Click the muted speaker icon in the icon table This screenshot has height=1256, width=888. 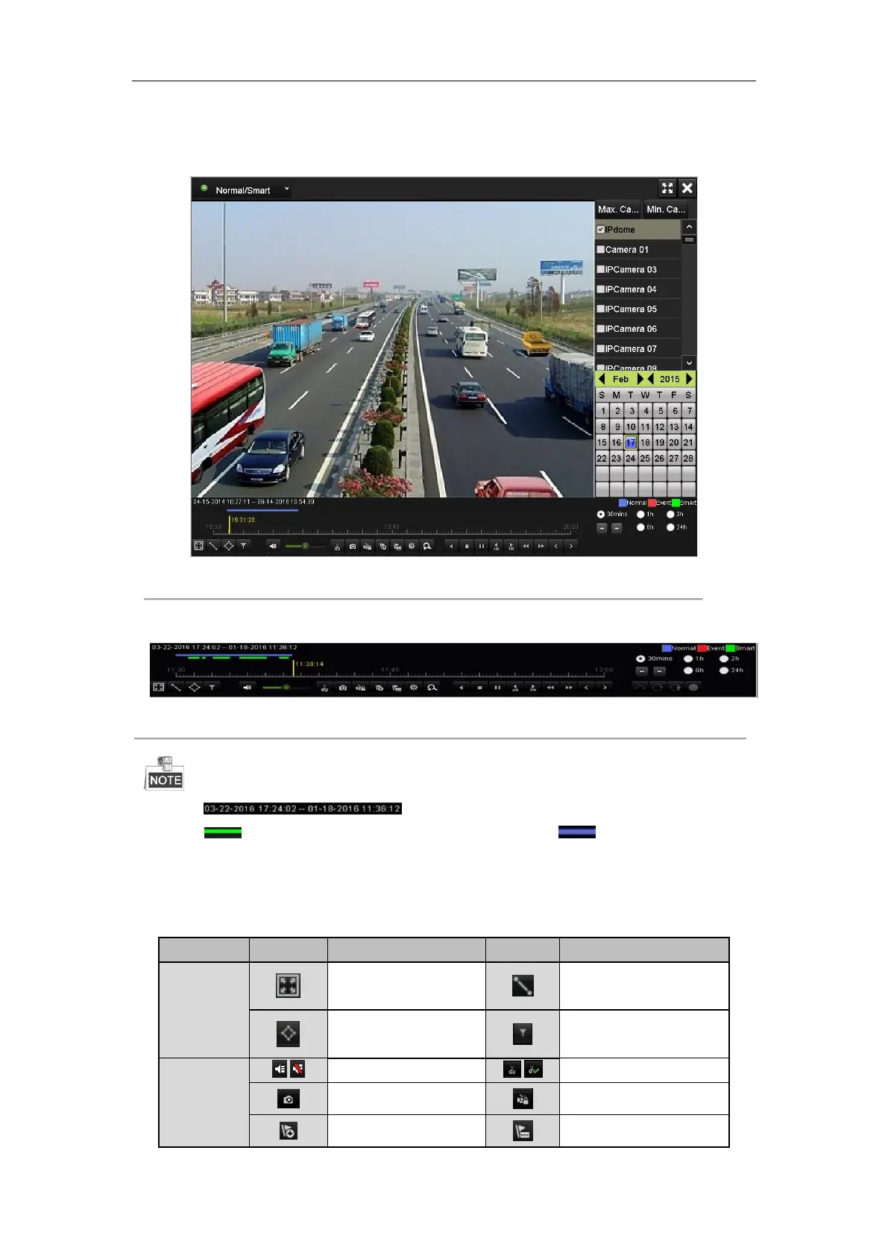pos(297,1070)
